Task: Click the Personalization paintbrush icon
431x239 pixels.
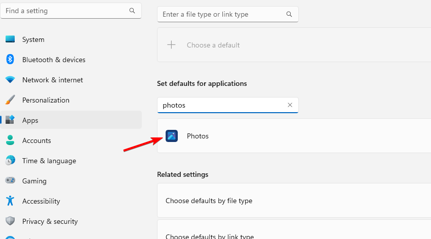Action: tap(10, 100)
